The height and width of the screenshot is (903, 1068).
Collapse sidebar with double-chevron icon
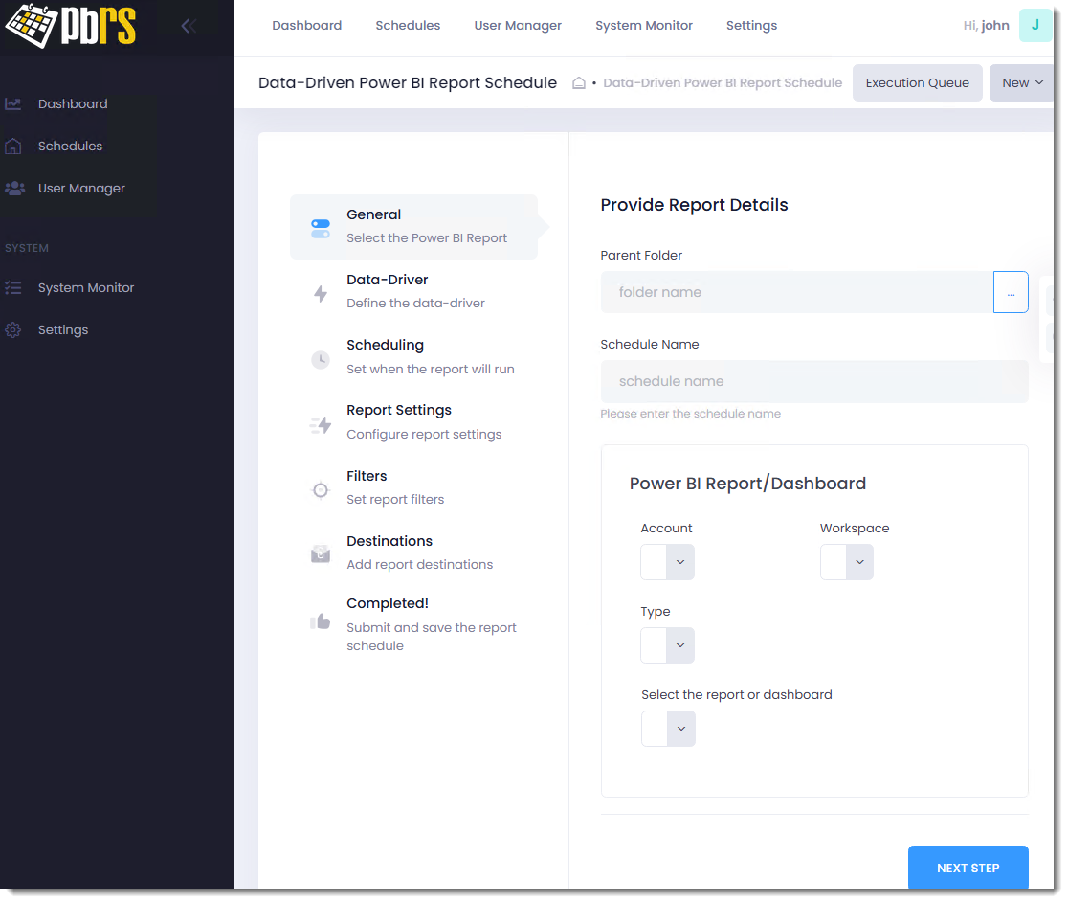tap(189, 26)
